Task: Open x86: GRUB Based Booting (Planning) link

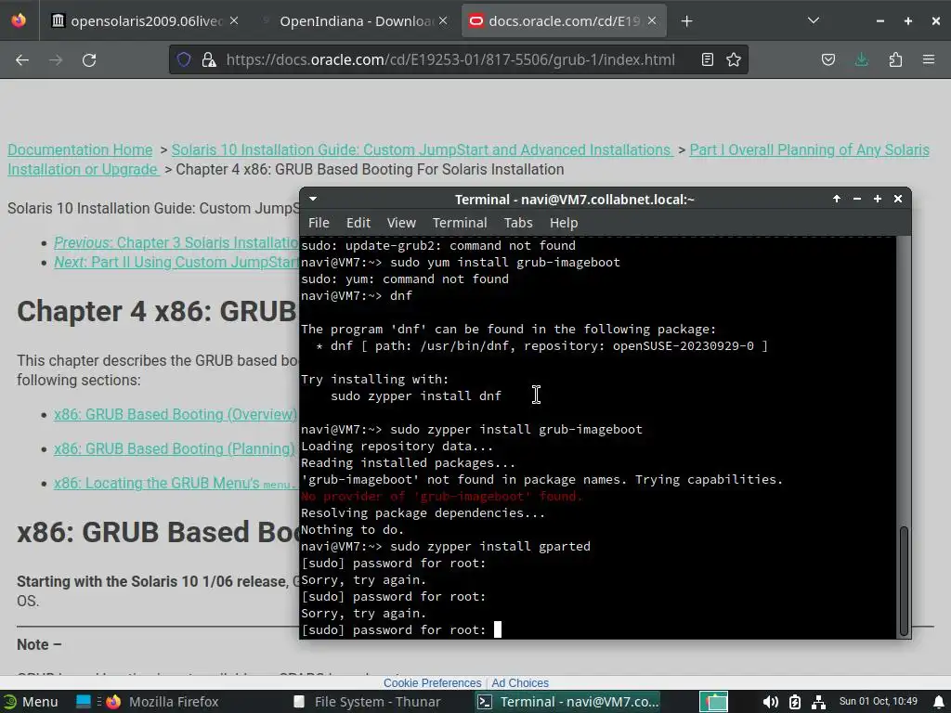Action: click(x=174, y=448)
